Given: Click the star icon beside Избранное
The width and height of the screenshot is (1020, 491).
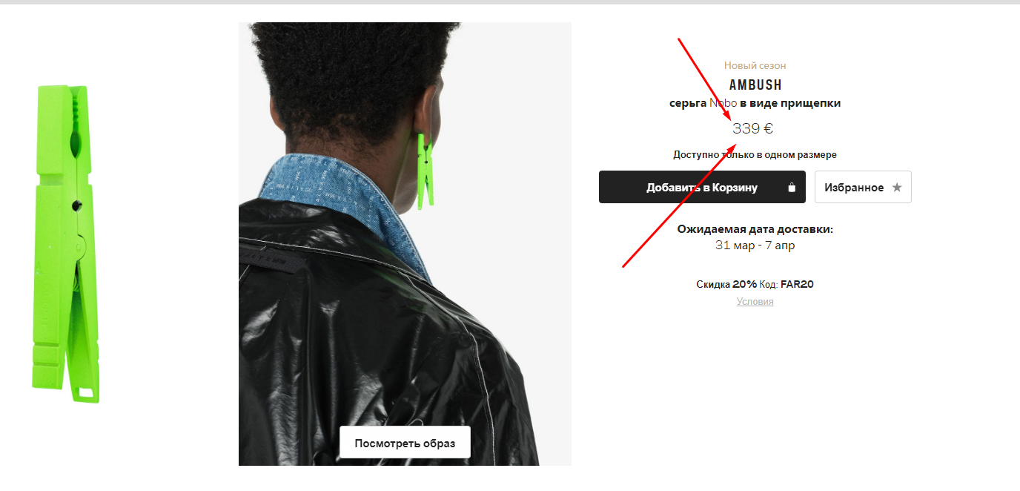Looking at the screenshot, I should point(897,188).
